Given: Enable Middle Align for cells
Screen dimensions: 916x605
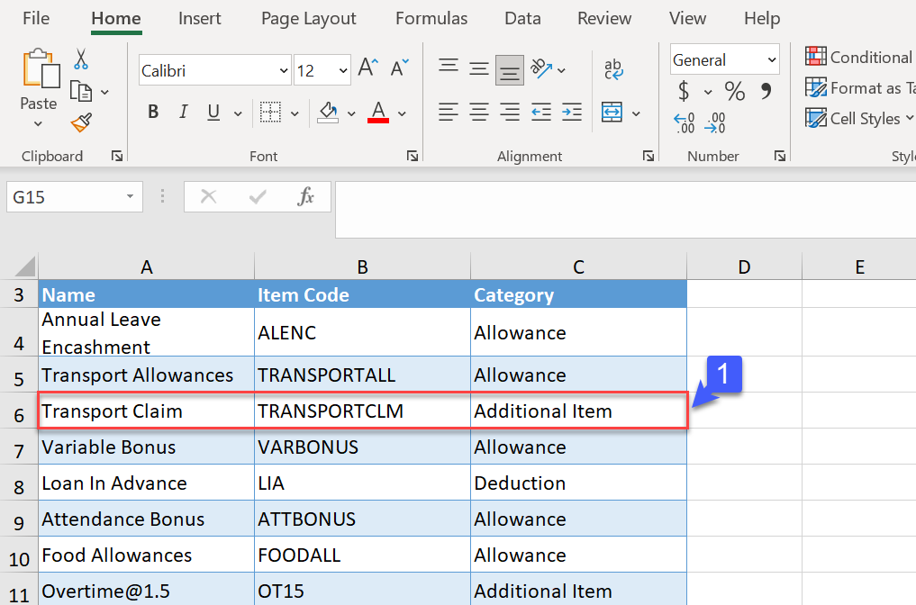Looking at the screenshot, I should 479,69.
